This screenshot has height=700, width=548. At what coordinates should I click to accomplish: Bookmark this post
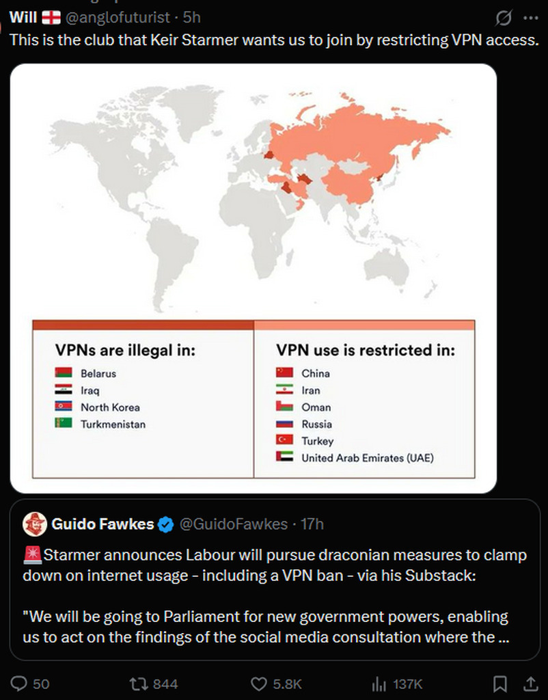click(x=500, y=683)
